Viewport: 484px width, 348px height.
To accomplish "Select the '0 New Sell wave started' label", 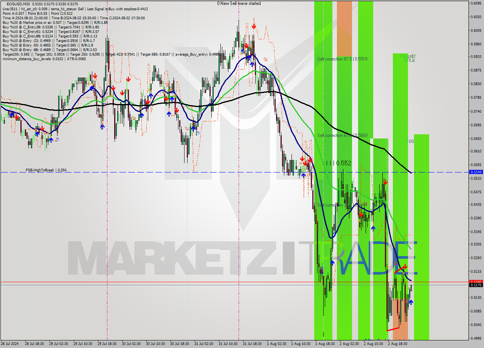I will tap(239, 3).
